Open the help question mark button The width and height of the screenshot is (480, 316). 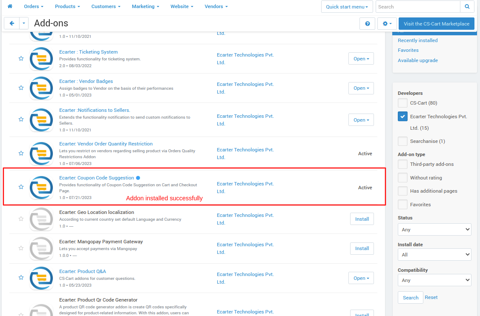(x=367, y=23)
